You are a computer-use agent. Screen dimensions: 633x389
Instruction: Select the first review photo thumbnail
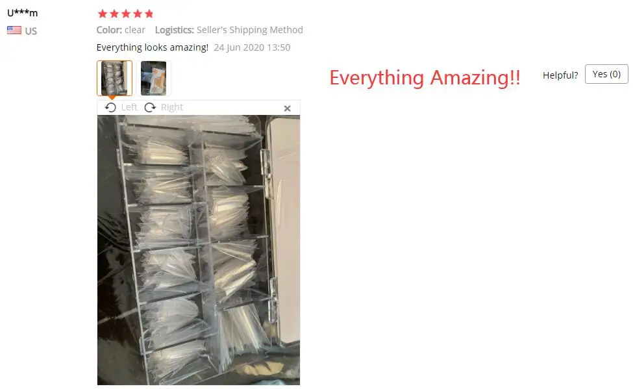pyautogui.click(x=114, y=78)
